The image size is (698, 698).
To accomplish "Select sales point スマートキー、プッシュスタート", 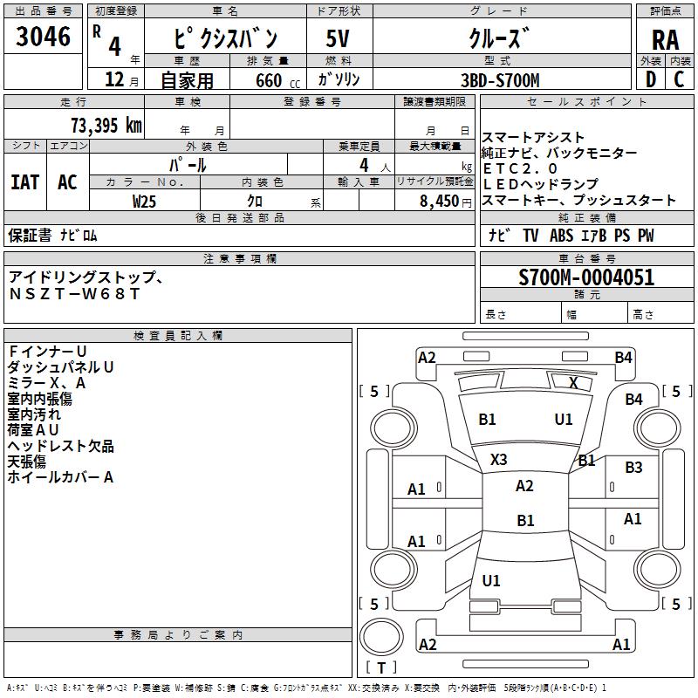I will (x=578, y=200).
